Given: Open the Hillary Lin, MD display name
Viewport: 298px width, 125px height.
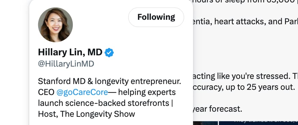Looking at the screenshot, I should [70, 52].
